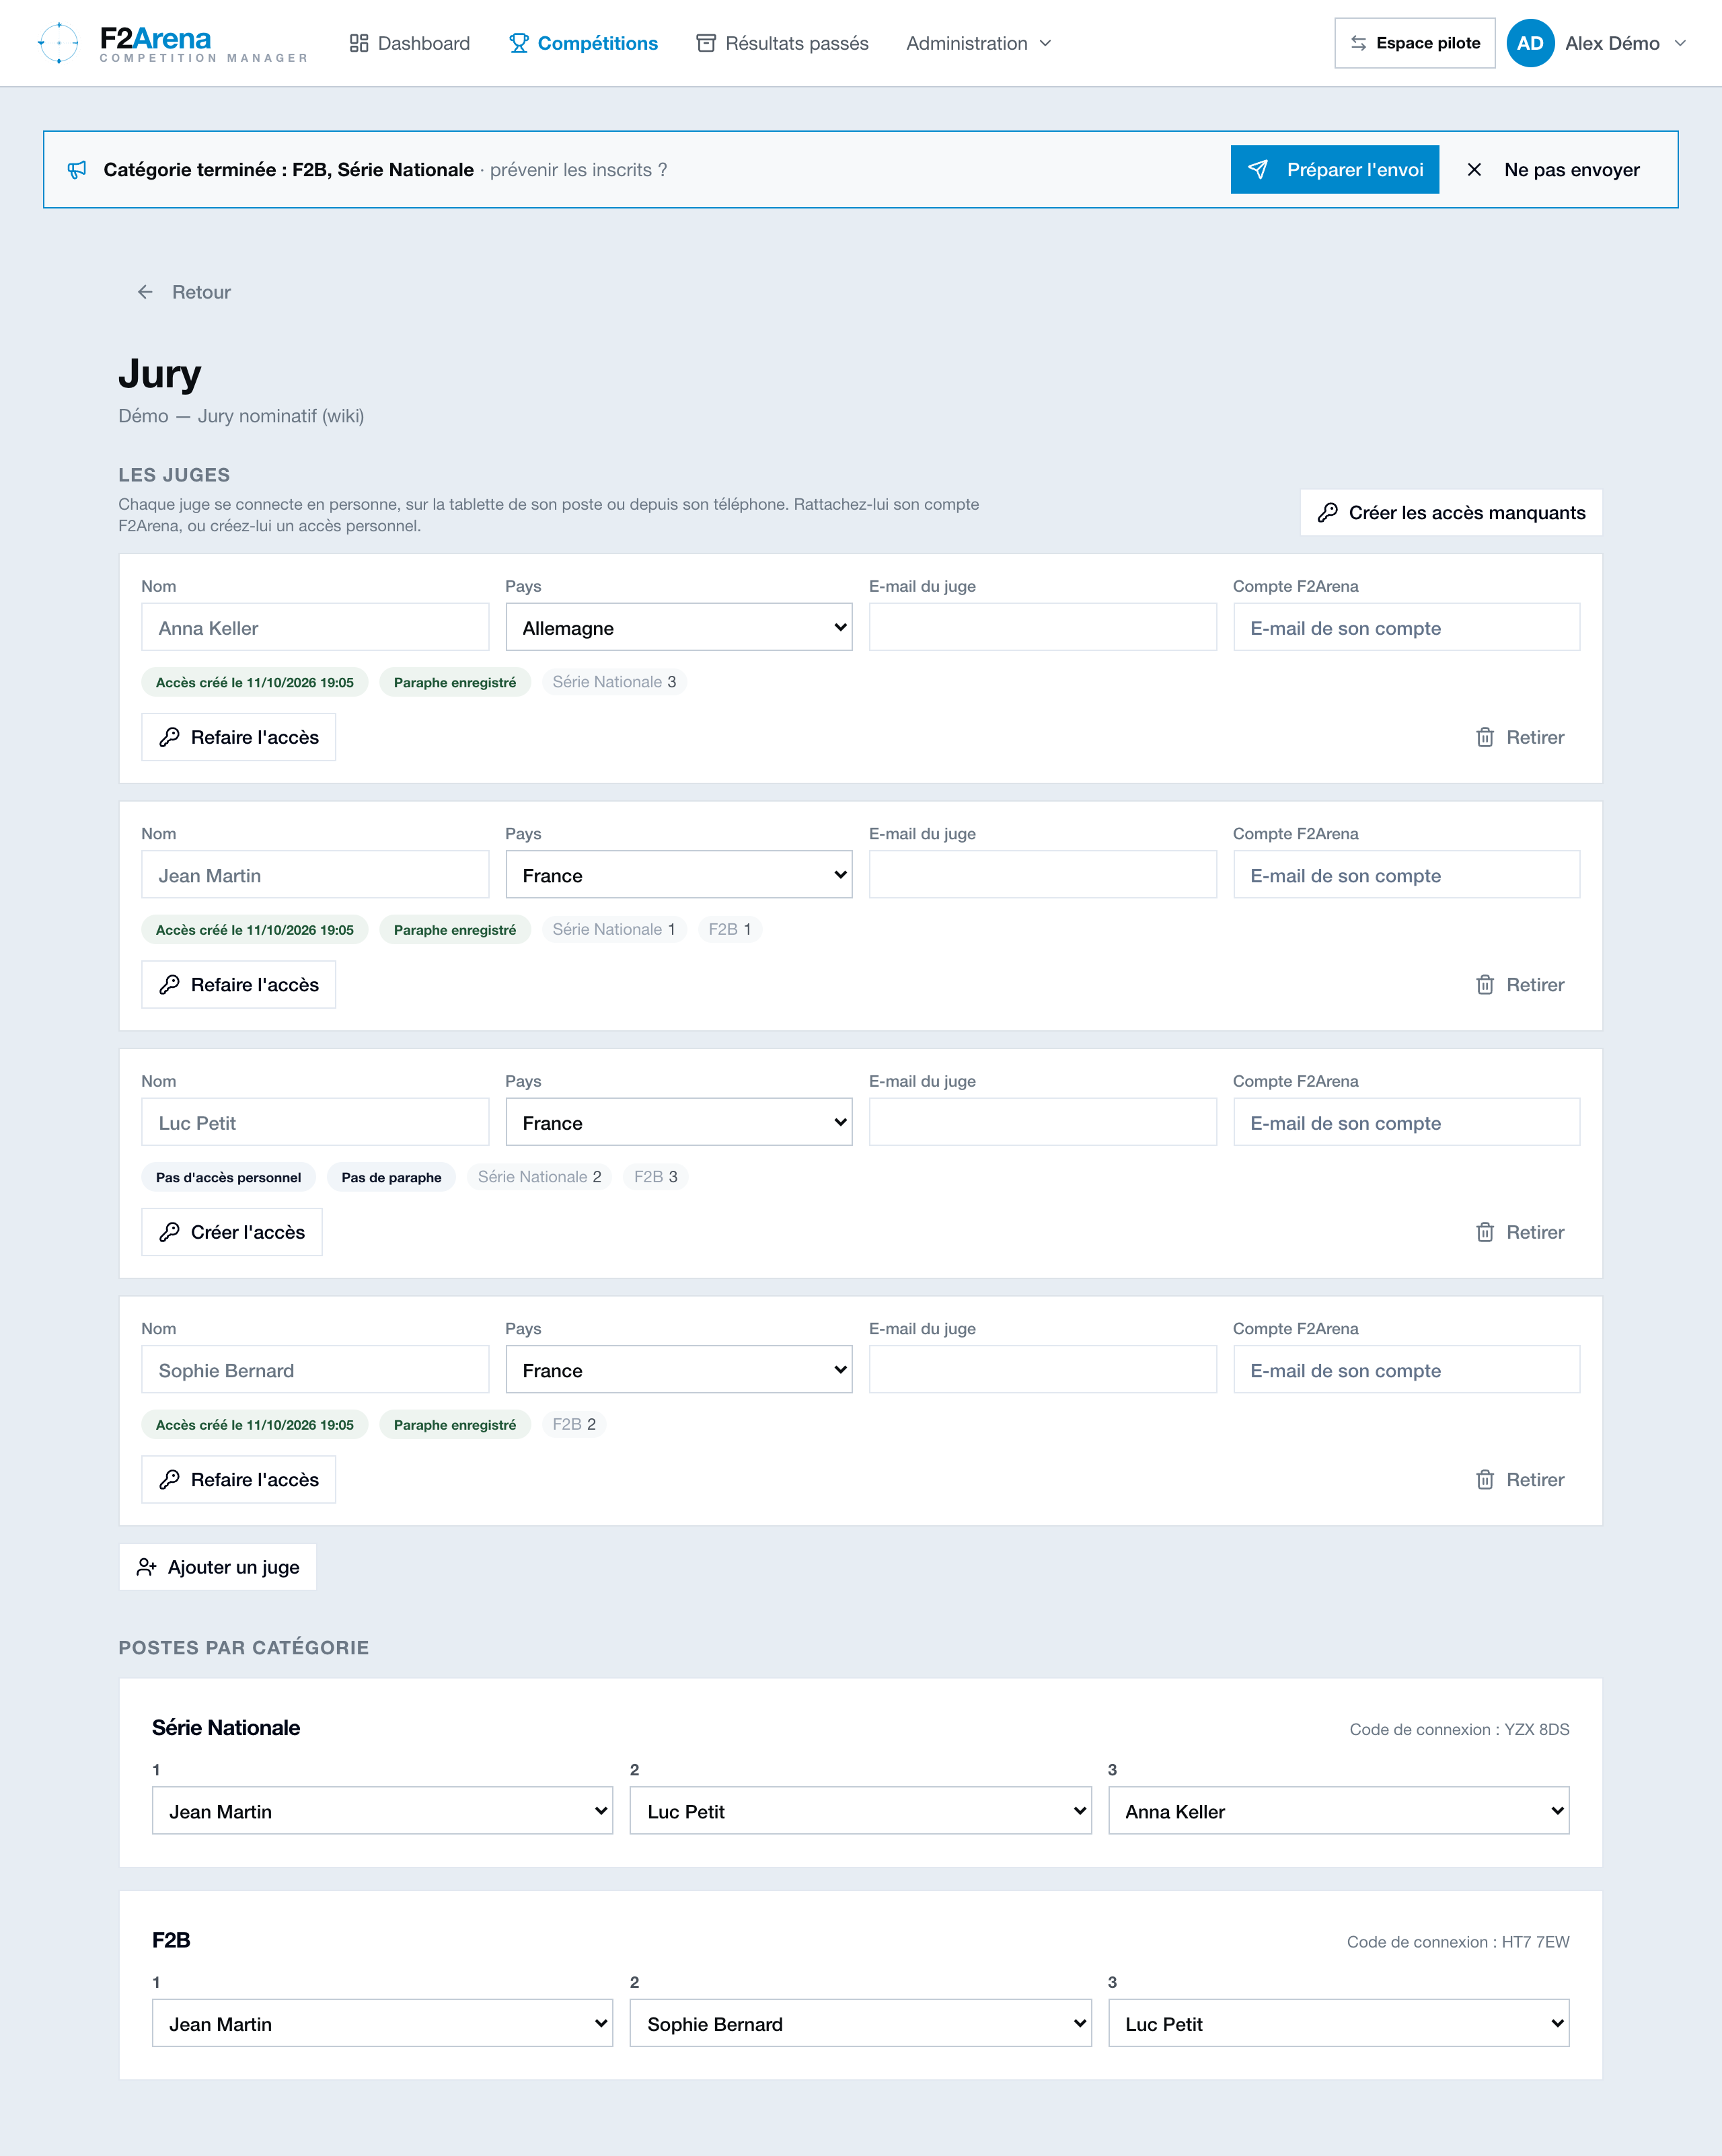Screen dimensions: 1722x2156
Task: Click Jean Martin's Compte F2Arena field
Action: (x=1407, y=875)
